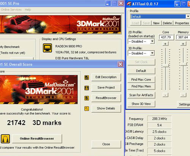Open ATITool Settings
The height and width of the screenshot is (156, 190).
pyautogui.click(x=184, y=104)
